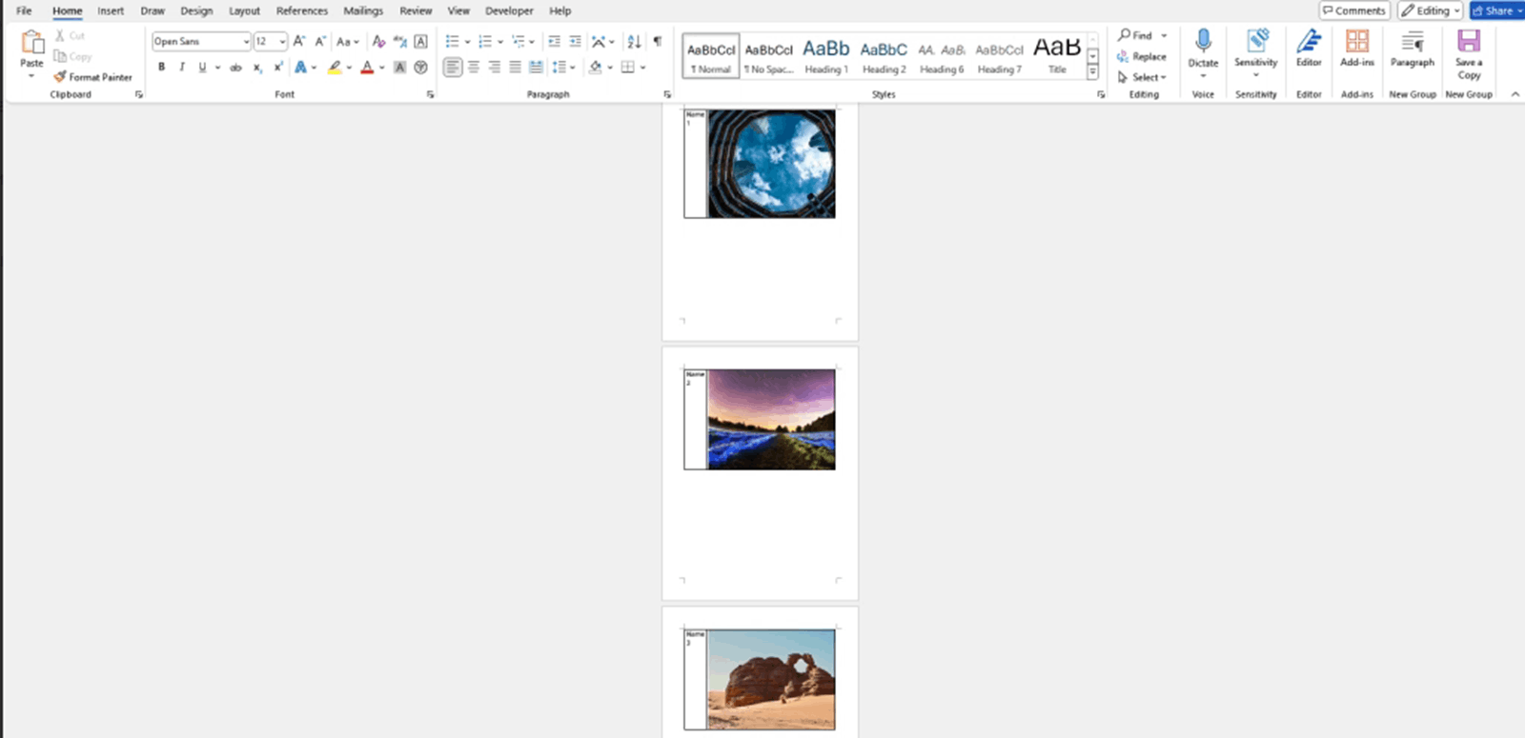Switch to the Design tab

[x=196, y=10]
